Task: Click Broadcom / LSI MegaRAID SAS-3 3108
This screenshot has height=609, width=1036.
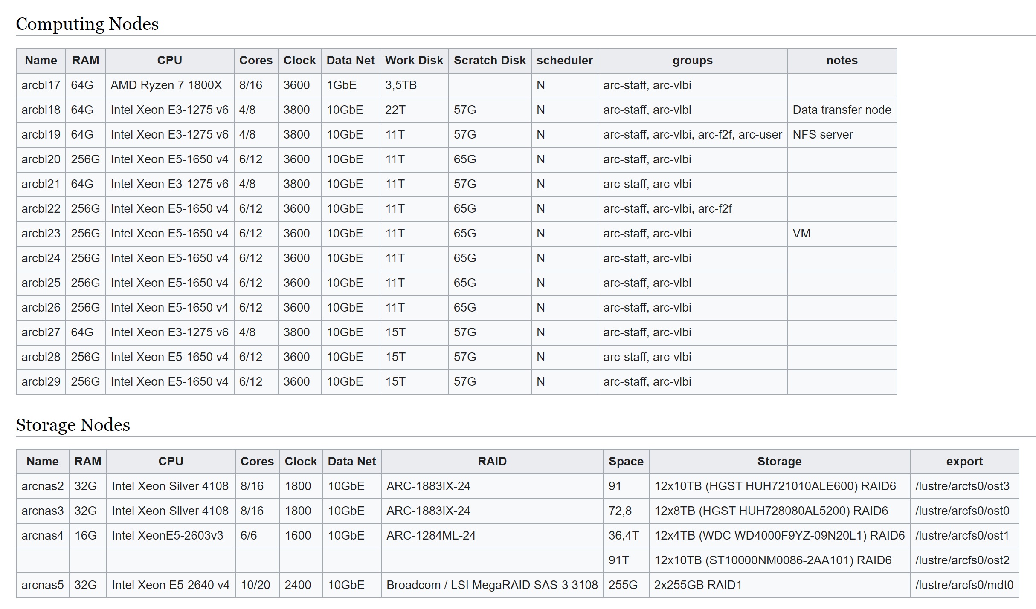Action: click(492, 585)
